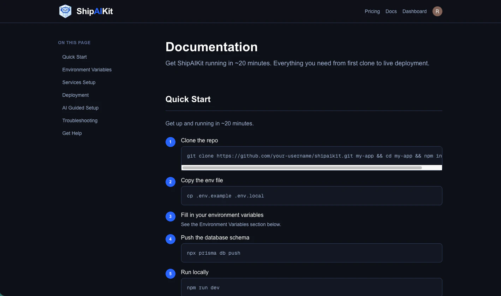Click the npx prisma db push block
This screenshot has height=296, width=501.
[312, 253]
